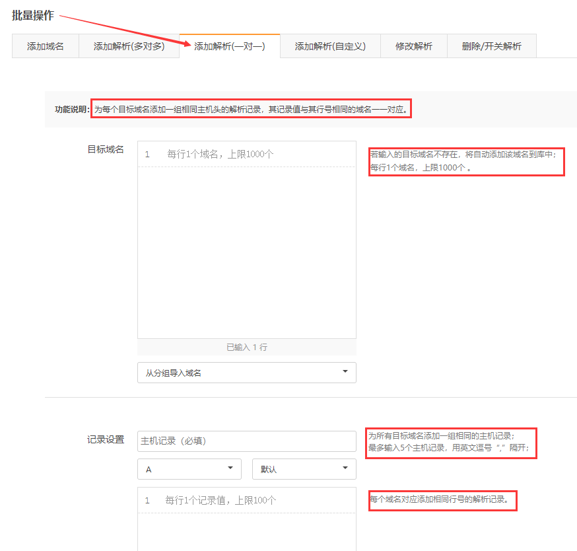Open the 修改解析 tab
This screenshot has height=551, width=577.
[x=414, y=46]
